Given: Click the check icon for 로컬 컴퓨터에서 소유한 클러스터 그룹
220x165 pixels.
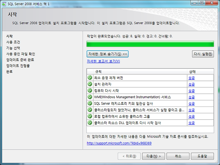Looking at the screenshot, I should click(90, 116).
